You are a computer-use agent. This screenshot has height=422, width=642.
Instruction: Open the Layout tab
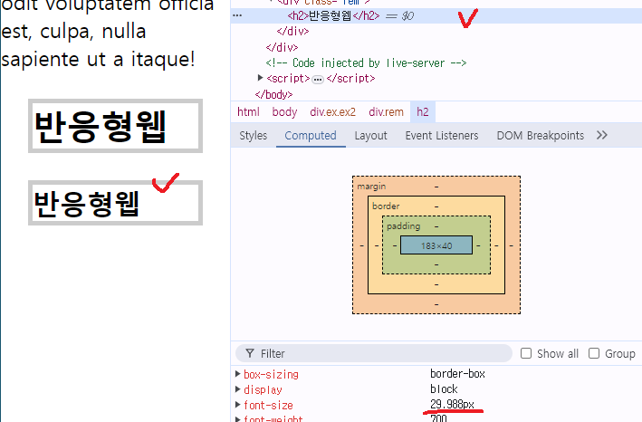coord(370,136)
